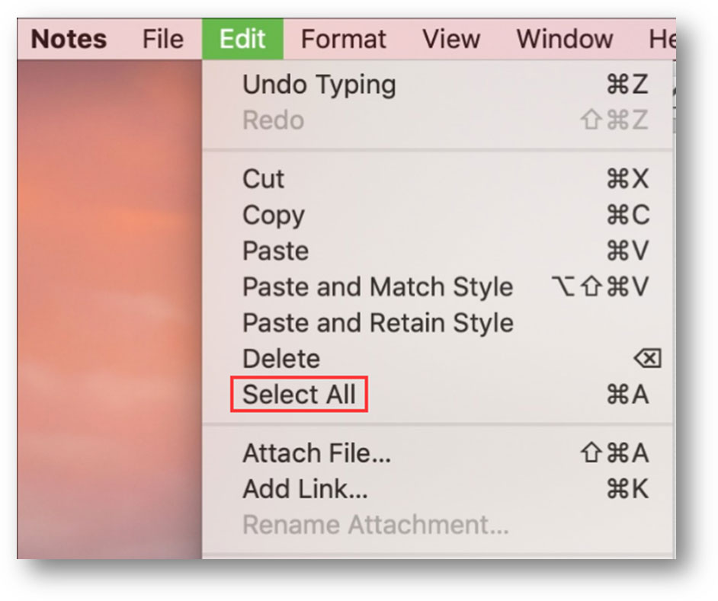The image size is (718, 601).
Task: Click the desktop wallpaper area outside the menu
Action: [x=107, y=305]
